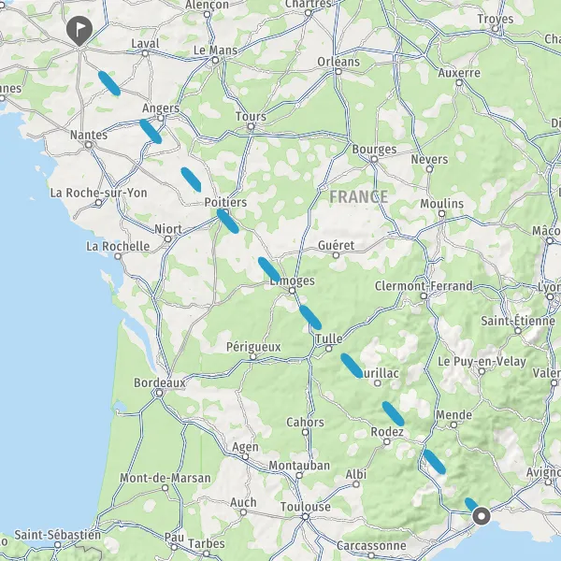Click the Limoges city dot

click(293, 291)
